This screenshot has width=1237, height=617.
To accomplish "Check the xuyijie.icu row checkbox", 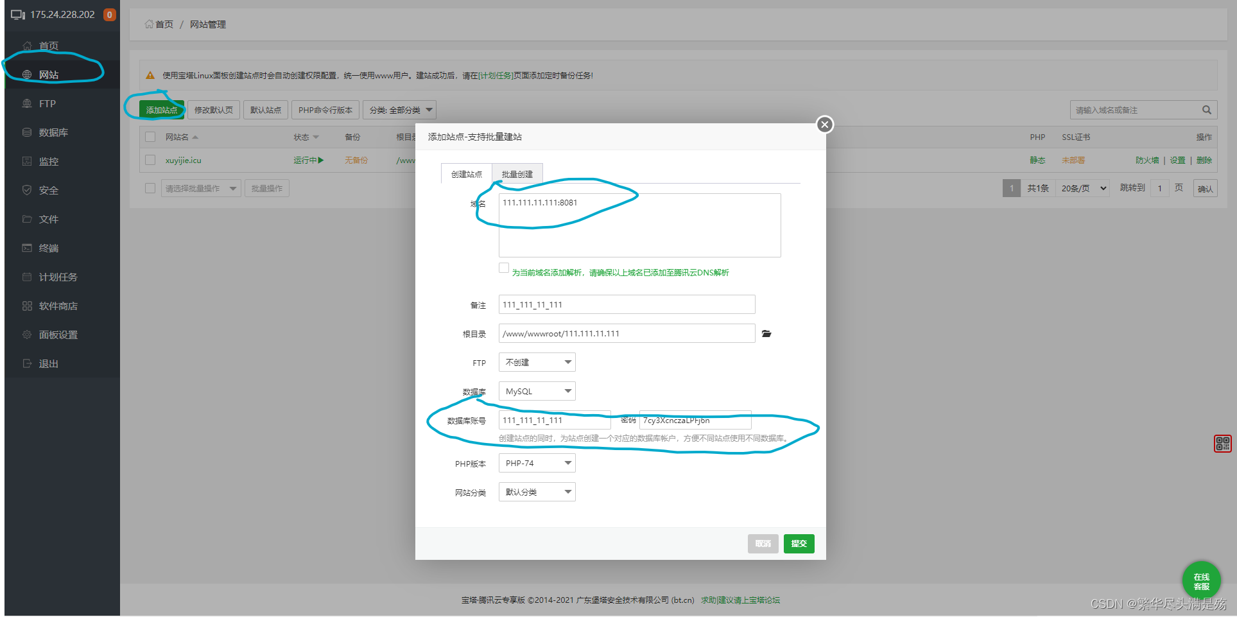I will pos(150,160).
